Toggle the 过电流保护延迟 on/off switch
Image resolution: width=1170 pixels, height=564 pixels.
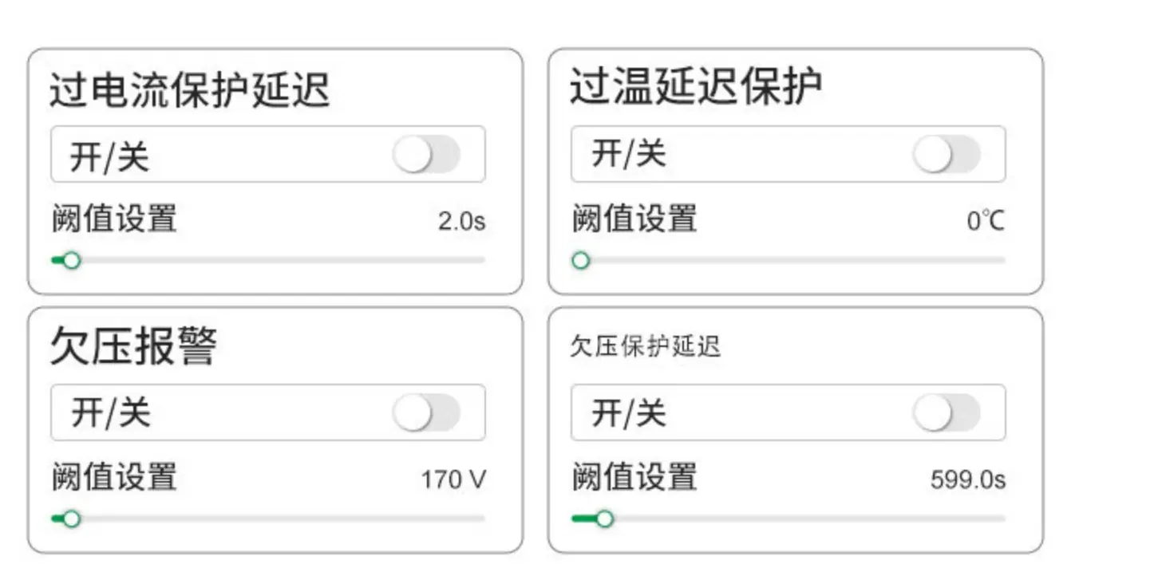pos(426,154)
